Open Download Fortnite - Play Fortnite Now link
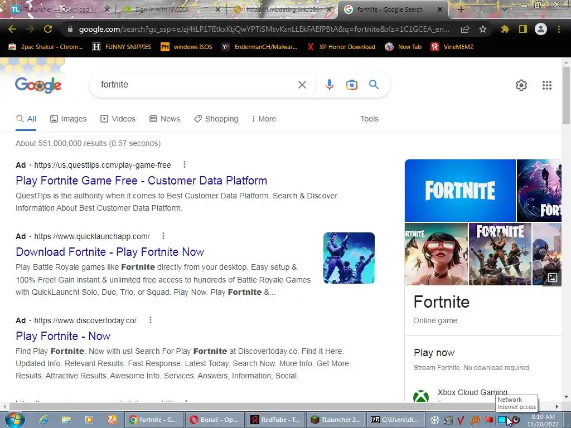Screen dimensions: 571x428 (110, 252)
